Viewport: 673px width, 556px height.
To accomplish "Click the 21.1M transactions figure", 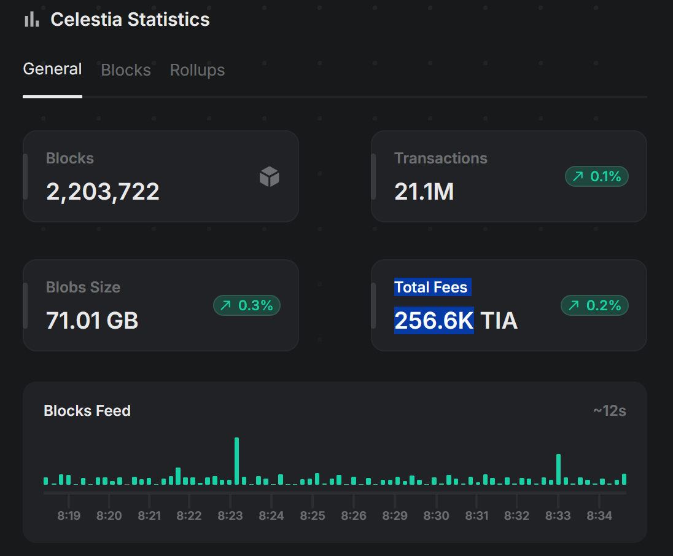I will click(424, 191).
